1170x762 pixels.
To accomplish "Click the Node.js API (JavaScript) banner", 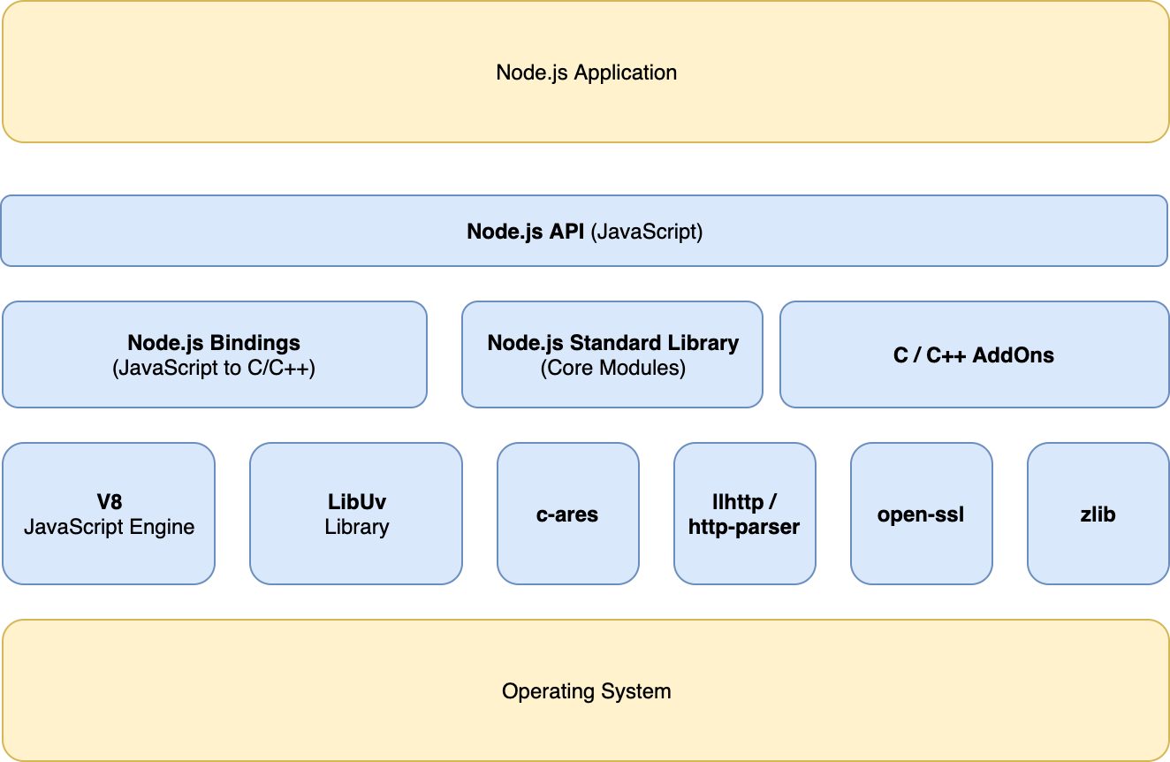I will click(585, 231).
